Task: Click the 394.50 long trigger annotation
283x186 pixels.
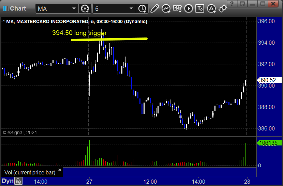Action: pos(79,33)
